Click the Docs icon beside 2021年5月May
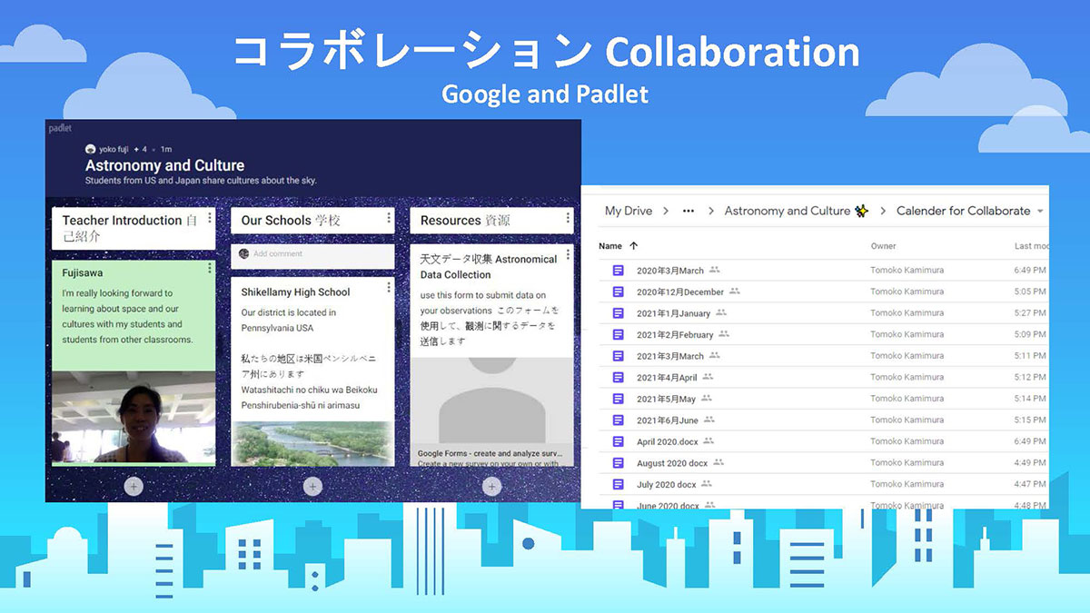 [x=619, y=399]
